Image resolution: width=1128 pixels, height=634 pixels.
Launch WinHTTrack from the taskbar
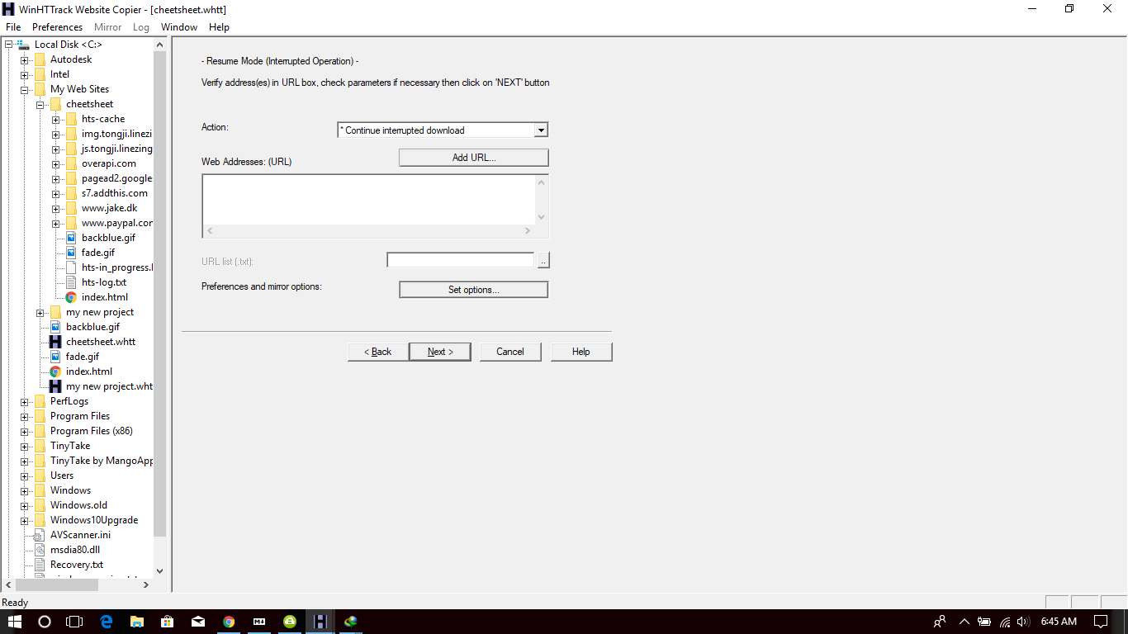click(x=320, y=621)
